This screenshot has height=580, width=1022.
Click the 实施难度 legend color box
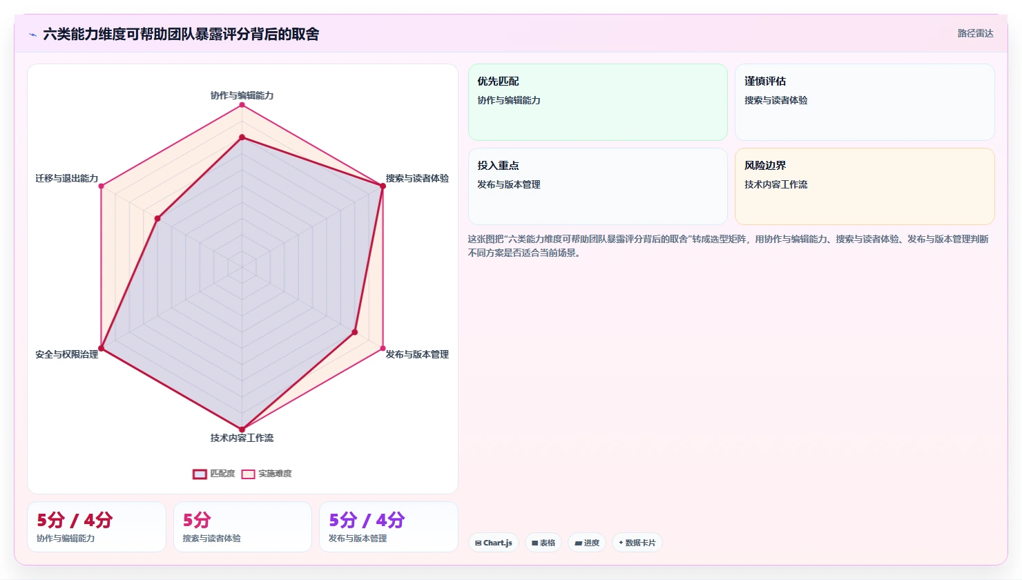click(x=249, y=474)
